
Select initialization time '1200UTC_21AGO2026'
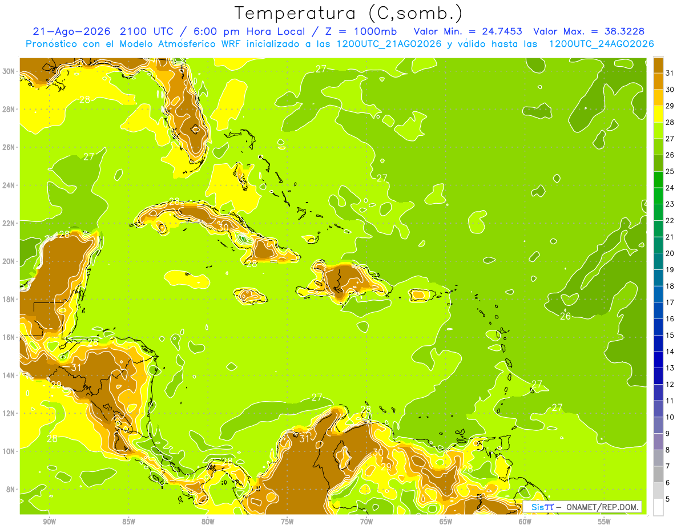pyautogui.click(x=388, y=44)
